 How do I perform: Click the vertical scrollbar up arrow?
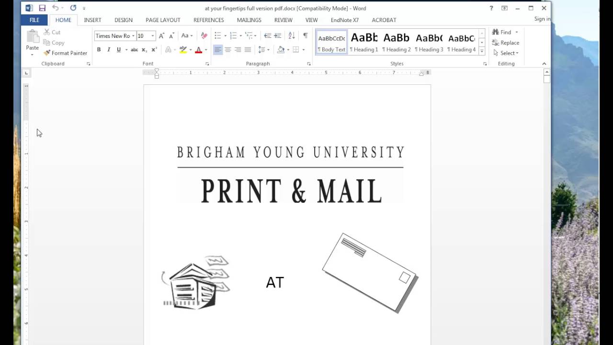pyautogui.click(x=547, y=72)
